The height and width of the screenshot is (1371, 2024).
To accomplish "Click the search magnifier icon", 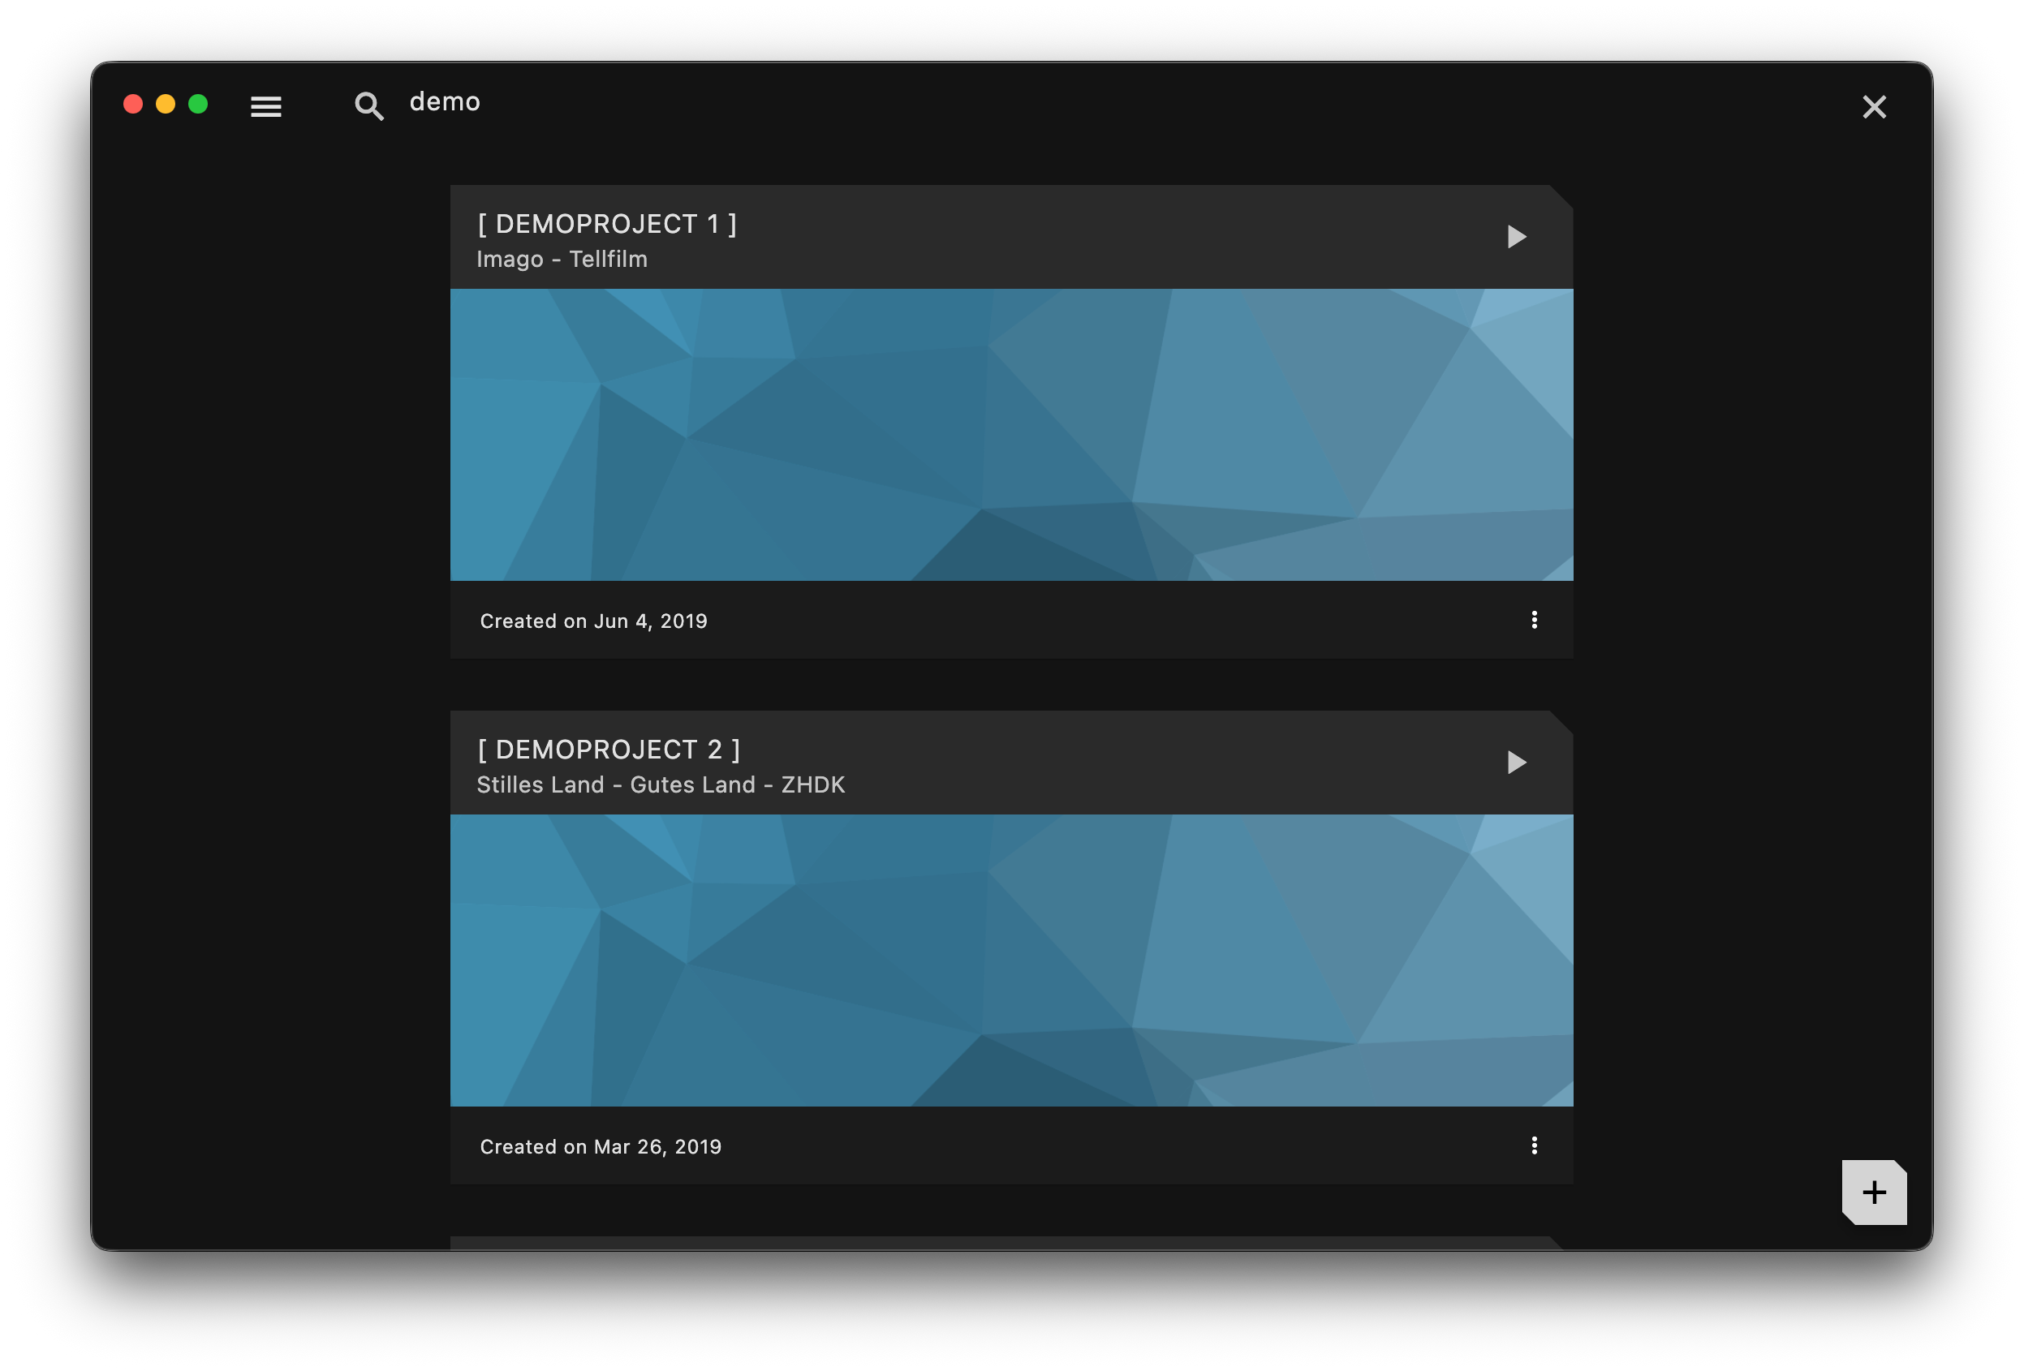I will [369, 105].
